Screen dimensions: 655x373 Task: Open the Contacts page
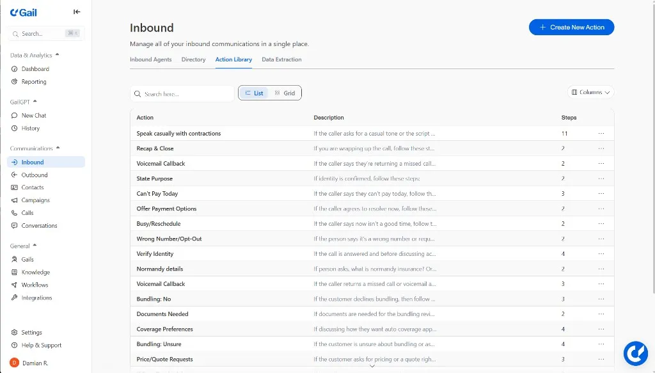point(33,187)
